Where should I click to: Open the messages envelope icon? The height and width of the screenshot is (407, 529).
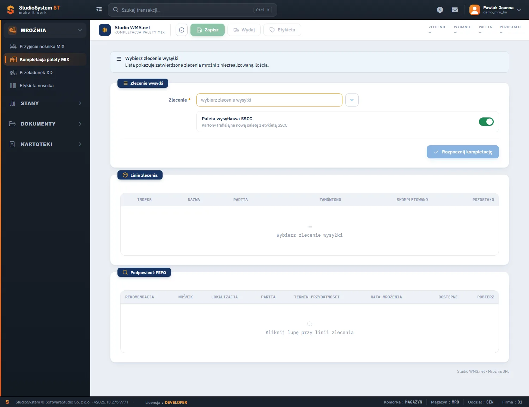(x=455, y=10)
